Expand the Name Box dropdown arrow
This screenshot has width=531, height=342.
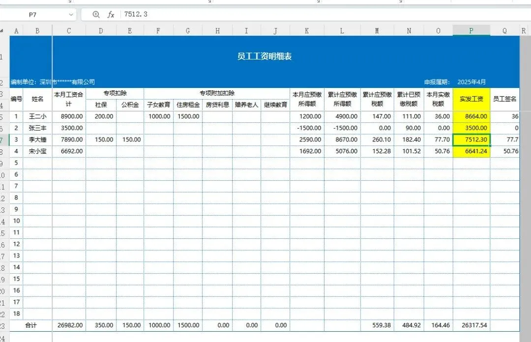click(71, 15)
